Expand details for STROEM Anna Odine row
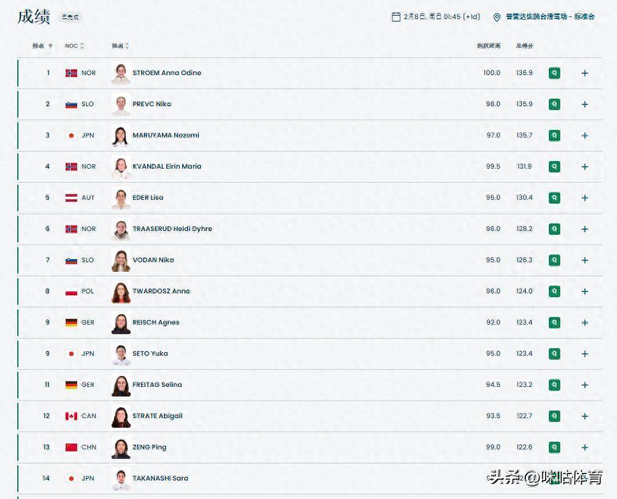Image resolution: width=617 pixels, height=499 pixels. (x=584, y=73)
